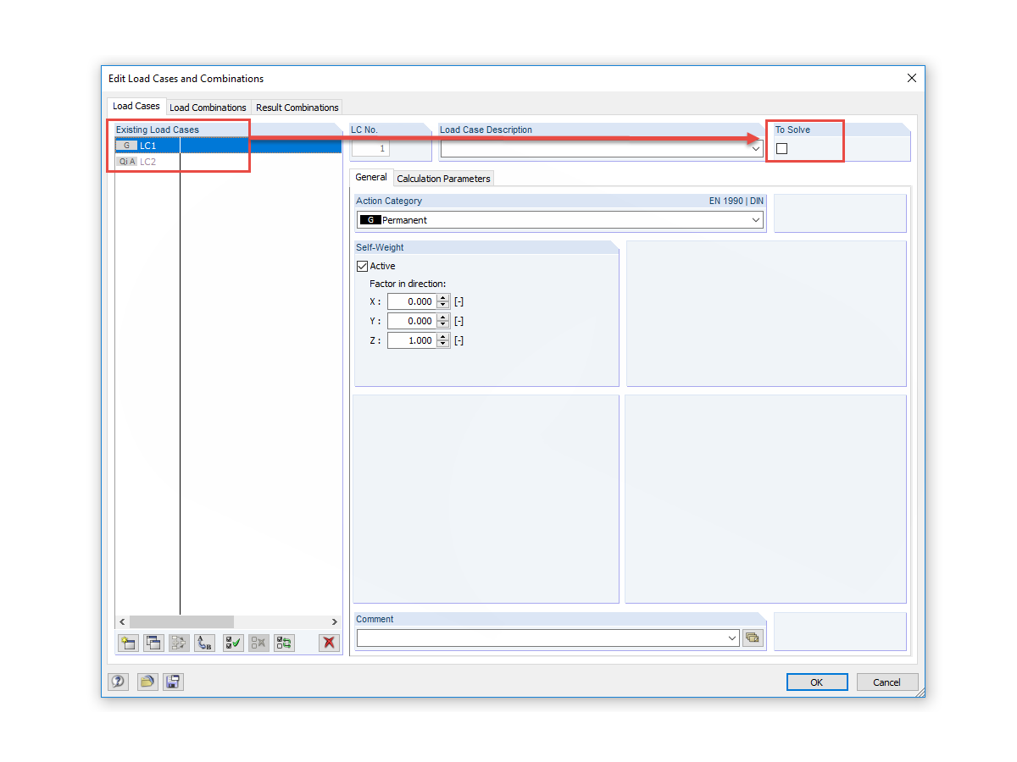
Task: Select the General tab
Action: pyautogui.click(x=371, y=177)
